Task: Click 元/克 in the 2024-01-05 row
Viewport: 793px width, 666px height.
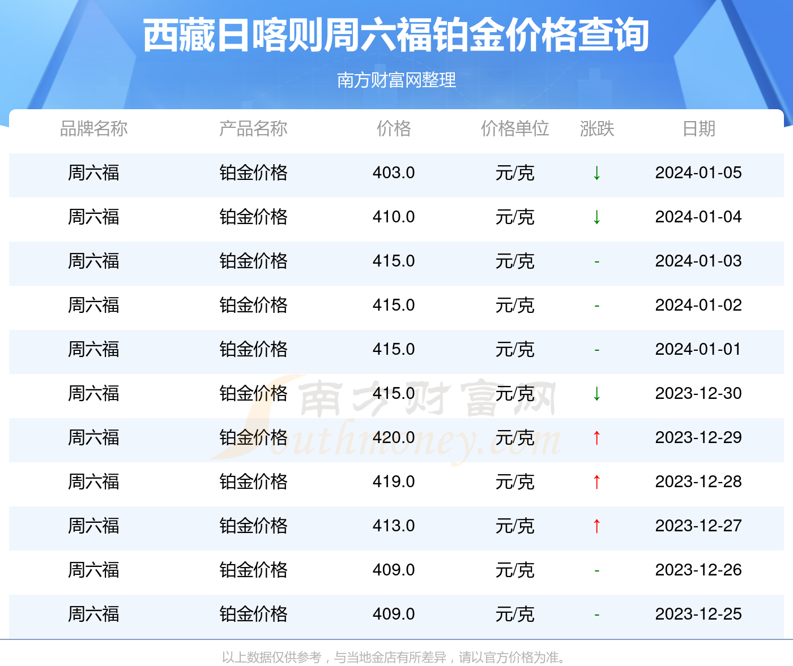Action: click(515, 173)
